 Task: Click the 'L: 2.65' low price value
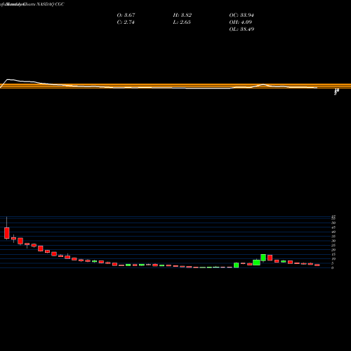(182, 22)
